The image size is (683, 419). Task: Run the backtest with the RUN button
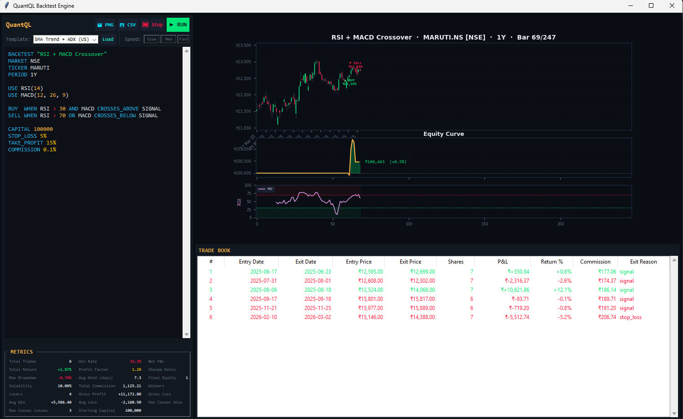(178, 25)
